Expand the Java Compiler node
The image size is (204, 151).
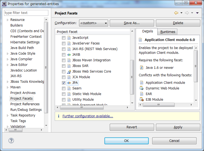[7, 59]
